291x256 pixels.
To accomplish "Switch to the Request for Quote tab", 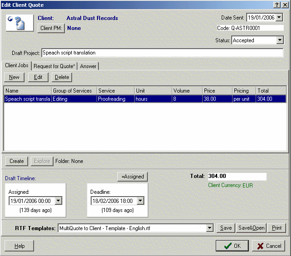I will point(54,66).
